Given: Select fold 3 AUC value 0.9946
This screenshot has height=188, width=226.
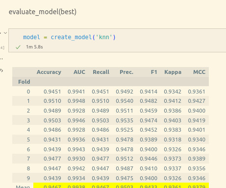Looking at the screenshot, I should tap(76, 120).
